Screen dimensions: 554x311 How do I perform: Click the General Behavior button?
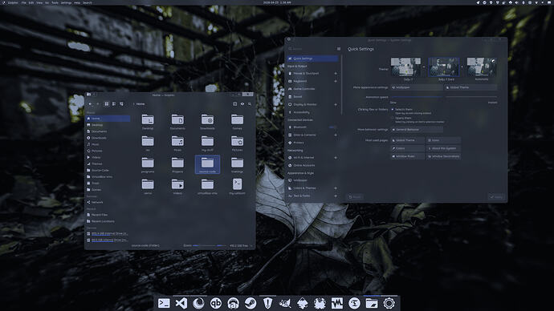417,130
